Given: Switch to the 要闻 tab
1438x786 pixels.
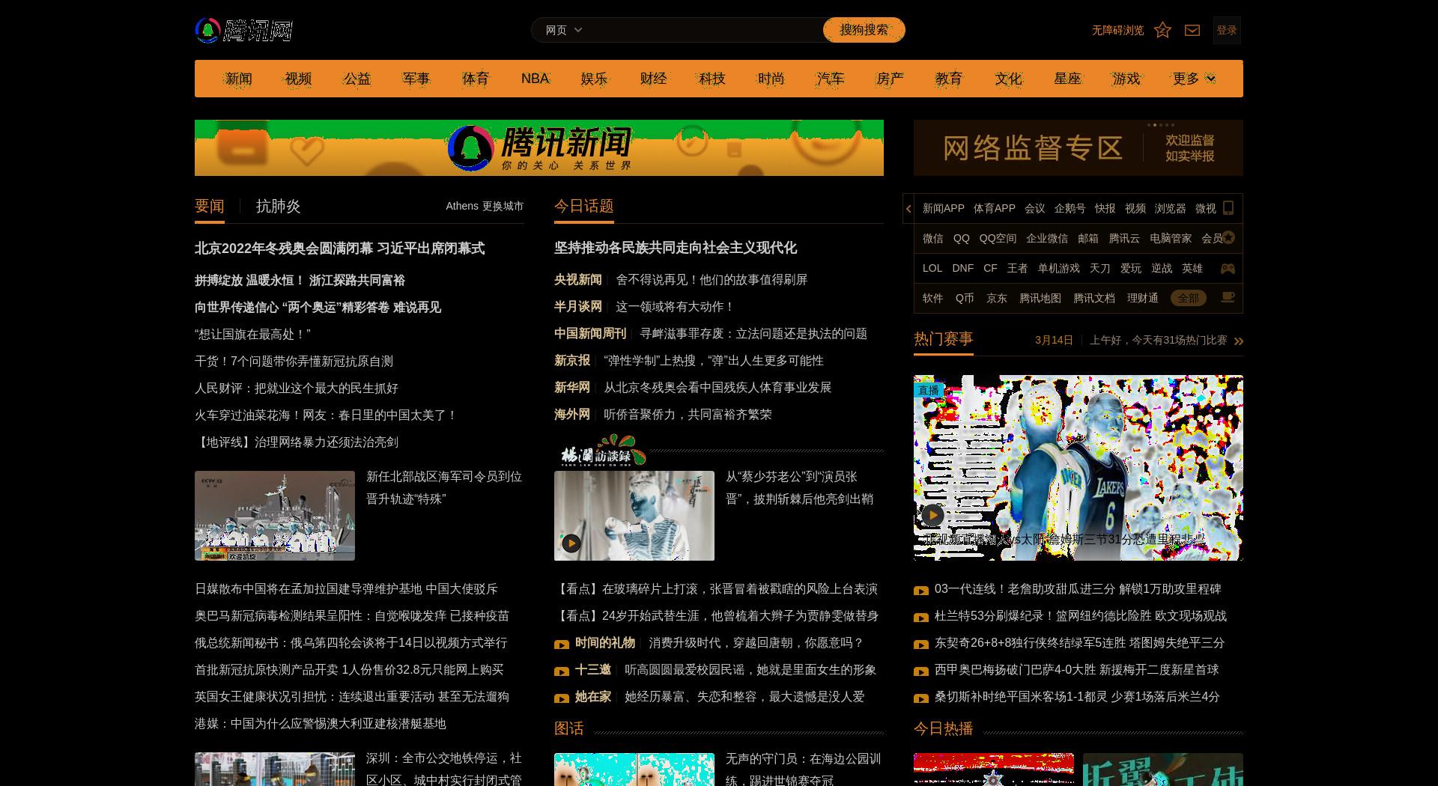Looking at the screenshot, I should pos(210,207).
